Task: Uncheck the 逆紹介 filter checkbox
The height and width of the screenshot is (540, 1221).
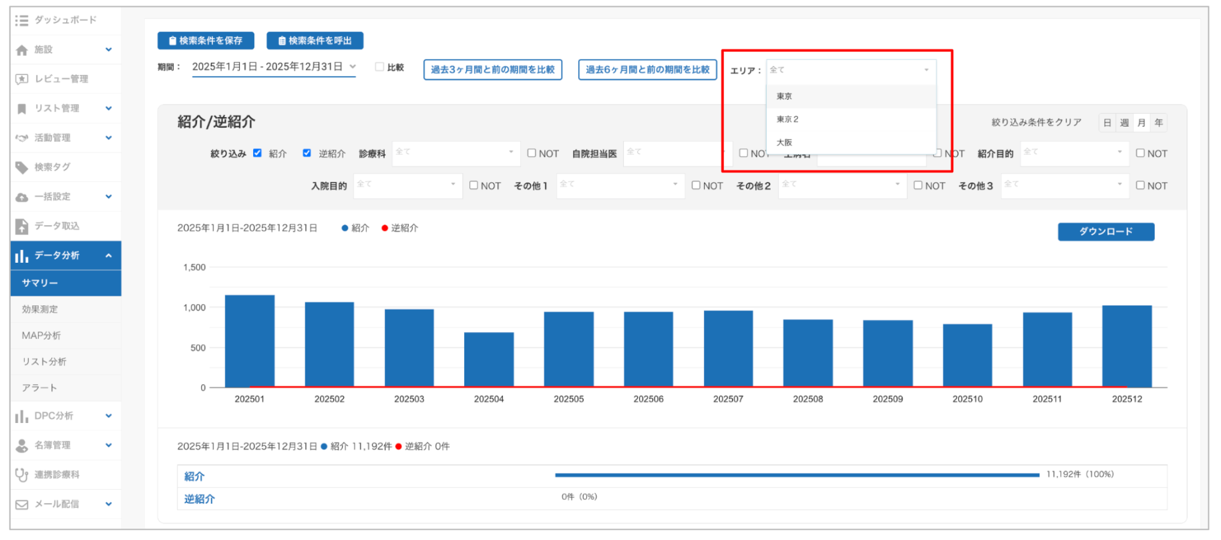Action: 307,153
